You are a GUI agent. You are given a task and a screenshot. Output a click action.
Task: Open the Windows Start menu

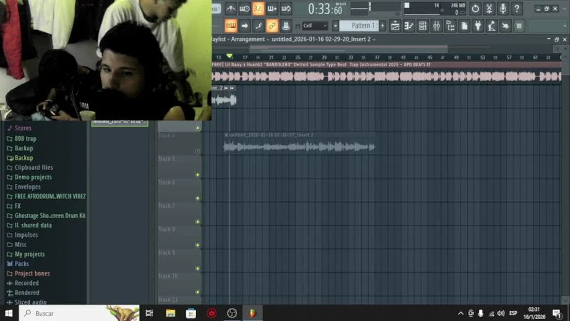(9, 313)
